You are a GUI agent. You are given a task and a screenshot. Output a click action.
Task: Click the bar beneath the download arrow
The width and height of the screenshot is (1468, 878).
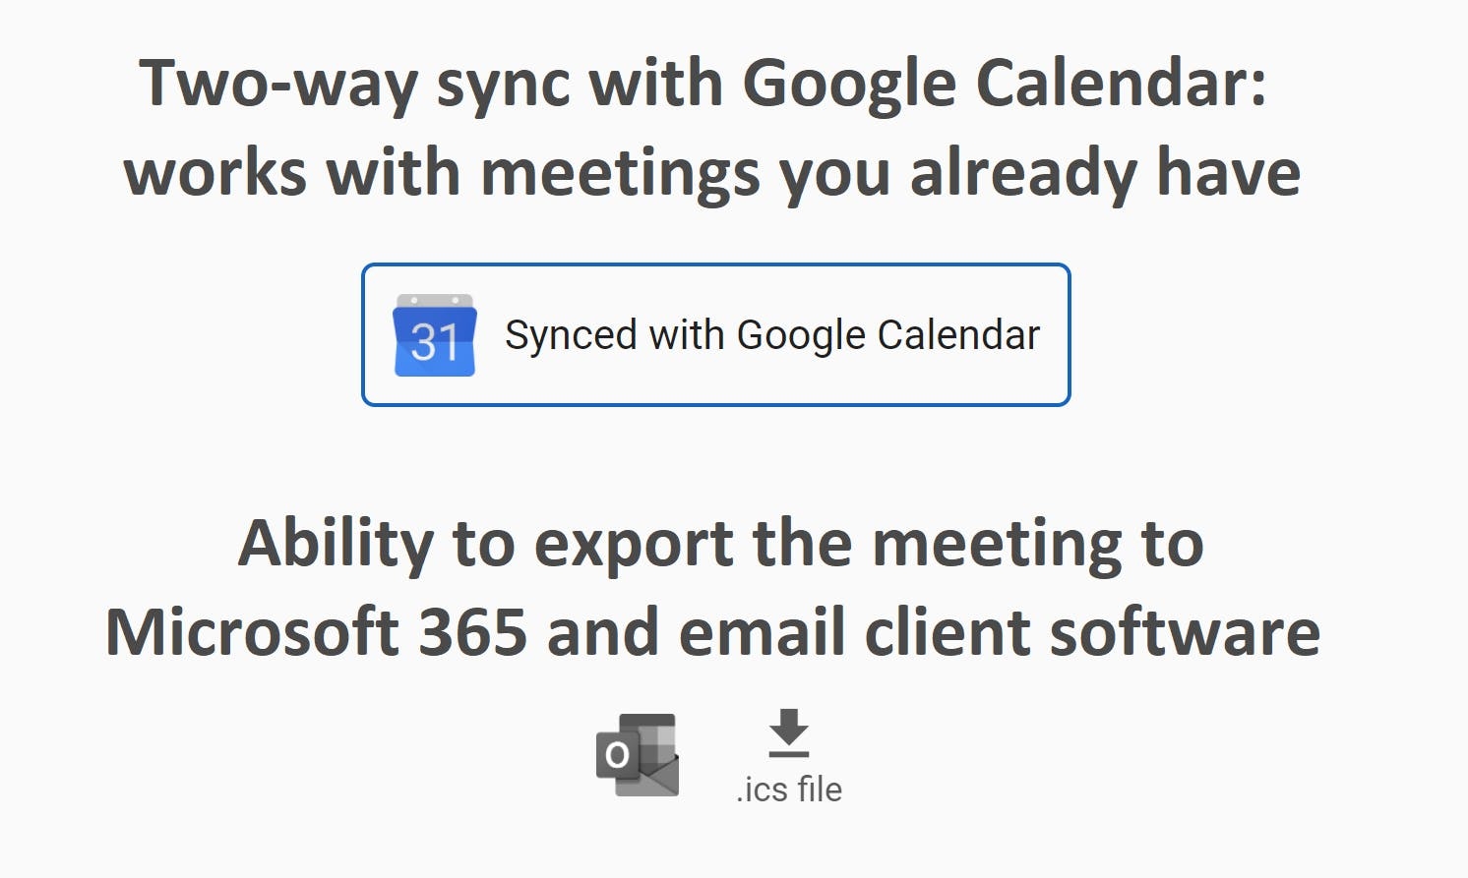pos(789,754)
